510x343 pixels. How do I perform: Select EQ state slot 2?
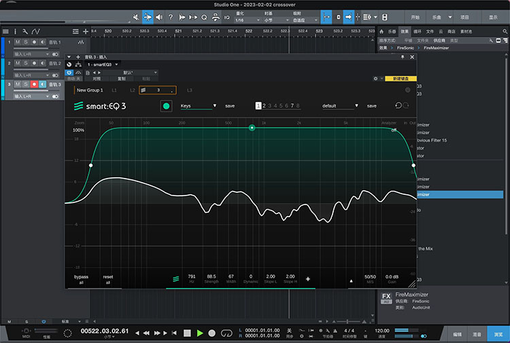coord(264,105)
